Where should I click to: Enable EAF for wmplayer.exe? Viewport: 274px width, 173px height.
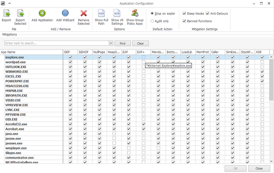click(x=129, y=148)
